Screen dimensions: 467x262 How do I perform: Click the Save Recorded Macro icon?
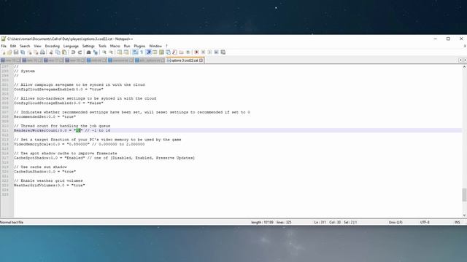coord(223,52)
